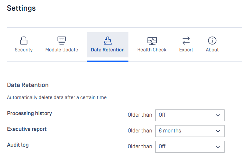Click the About info circle icon

tap(212, 40)
